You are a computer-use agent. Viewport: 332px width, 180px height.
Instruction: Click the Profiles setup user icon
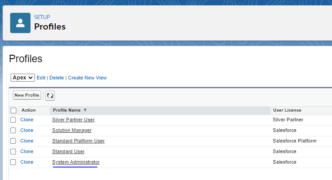20,23
